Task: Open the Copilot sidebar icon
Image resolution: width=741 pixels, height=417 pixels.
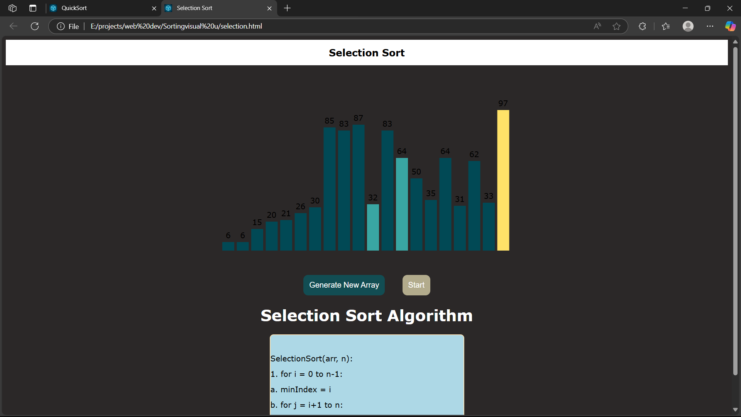Action: pyautogui.click(x=730, y=26)
